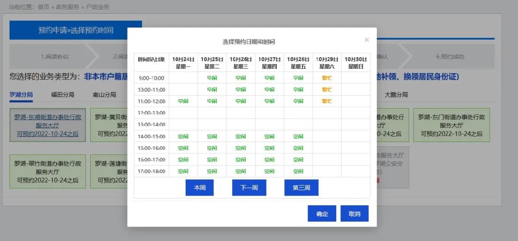Image resolution: width=518 pixels, height=241 pixels.
Task: Cancel with the 取消 button
Action: [354, 214]
